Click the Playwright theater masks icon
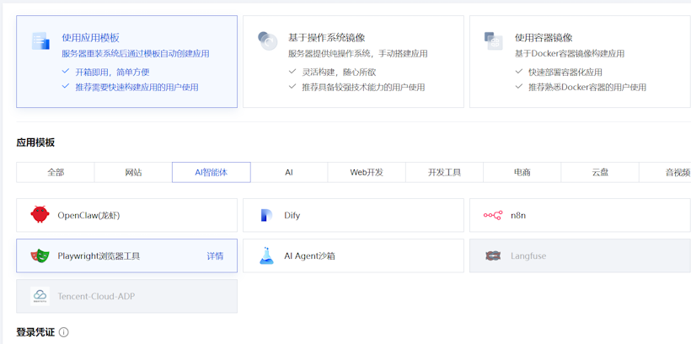Screen dimensions: 691x344 (x=40, y=255)
